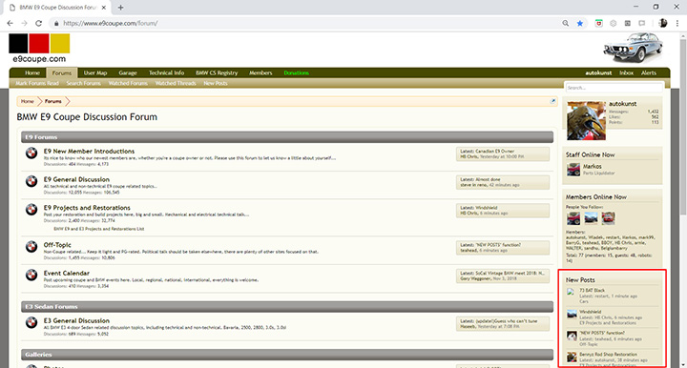
Task: Click the small jump icon in breadcrumb bar
Action: (552, 101)
